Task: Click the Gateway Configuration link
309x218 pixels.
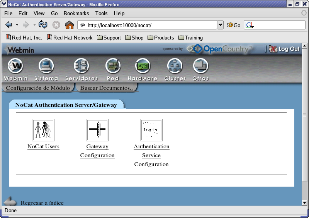Action: coord(97,151)
